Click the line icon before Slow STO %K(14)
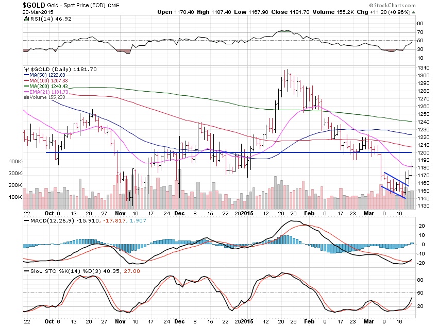 coord(27,271)
